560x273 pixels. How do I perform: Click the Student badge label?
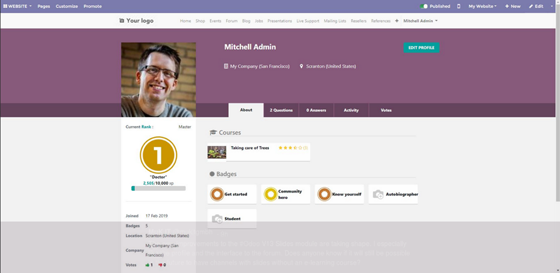click(233, 219)
